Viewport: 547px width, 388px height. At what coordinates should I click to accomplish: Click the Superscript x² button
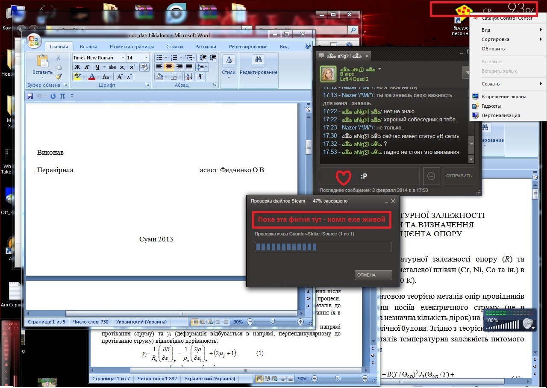tap(132, 67)
